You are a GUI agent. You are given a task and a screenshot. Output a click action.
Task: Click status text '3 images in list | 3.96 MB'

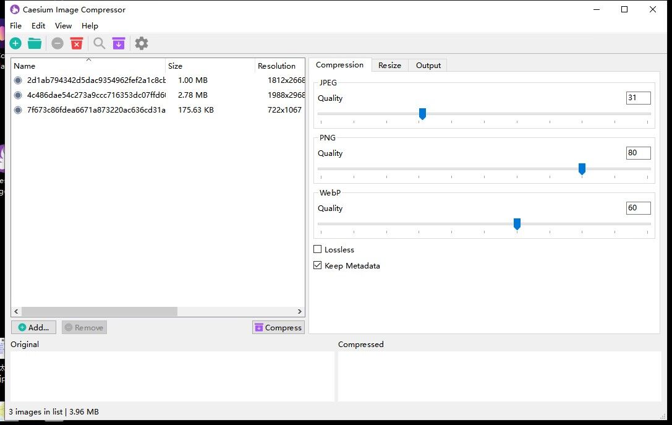54,412
